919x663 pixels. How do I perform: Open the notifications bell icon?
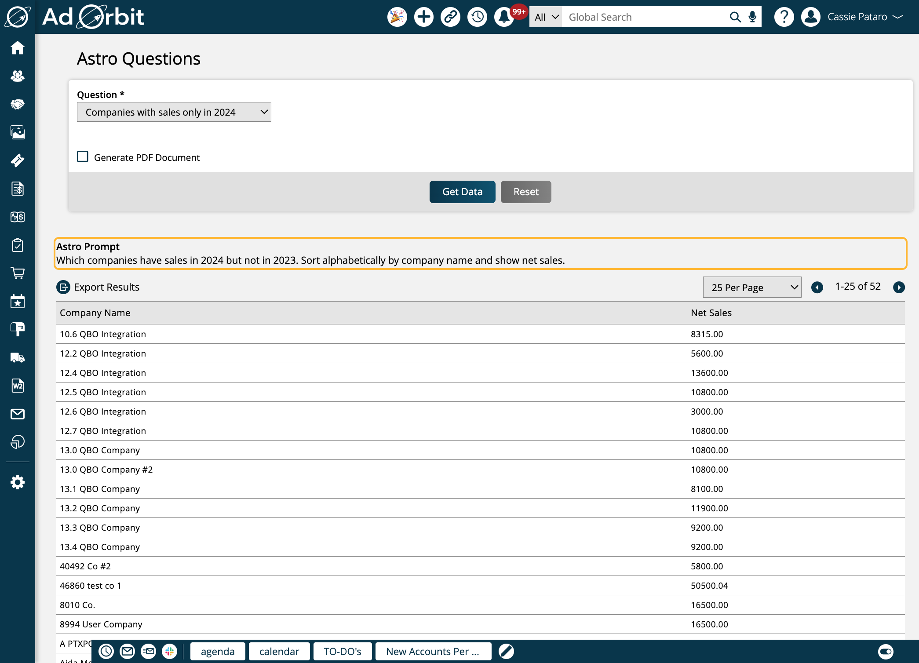click(x=504, y=17)
